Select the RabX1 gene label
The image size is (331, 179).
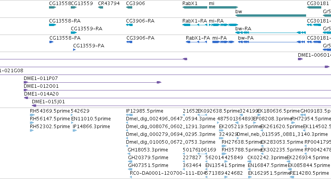[x=190, y=3]
